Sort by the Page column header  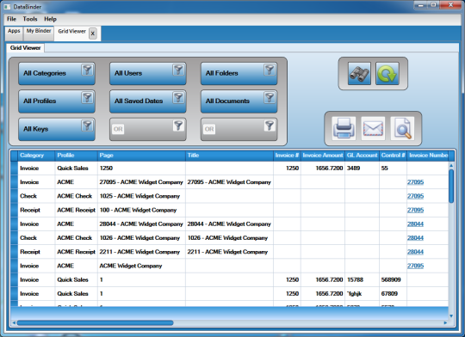[x=142, y=156]
